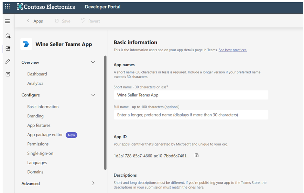Viewport: 304px width, 193px height.
Task: Open the Domains page
Action: pyautogui.click(x=35, y=172)
